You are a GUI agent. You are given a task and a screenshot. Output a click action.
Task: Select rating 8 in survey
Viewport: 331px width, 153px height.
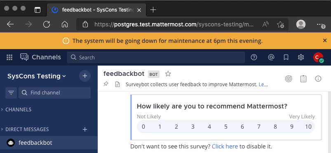(275, 127)
